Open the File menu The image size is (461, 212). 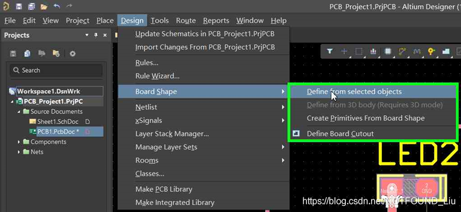click(10, 21)
